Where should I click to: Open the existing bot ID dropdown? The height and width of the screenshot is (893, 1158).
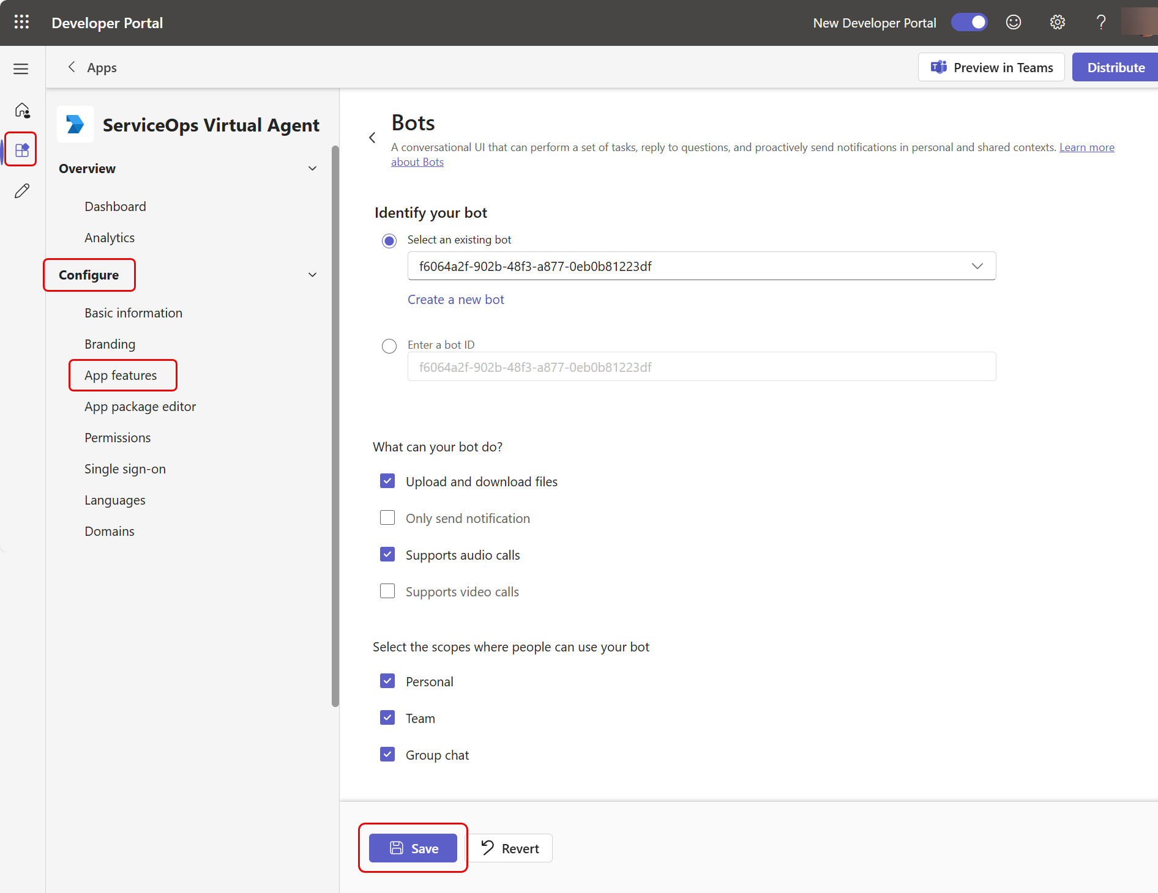701,266
